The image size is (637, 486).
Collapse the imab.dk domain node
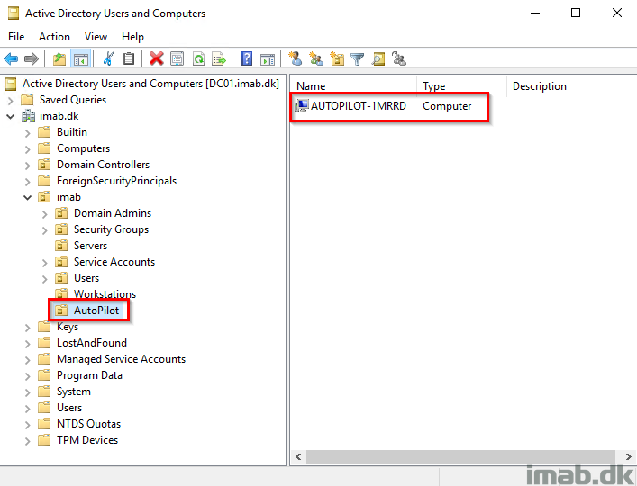click(x=11, y=116)
